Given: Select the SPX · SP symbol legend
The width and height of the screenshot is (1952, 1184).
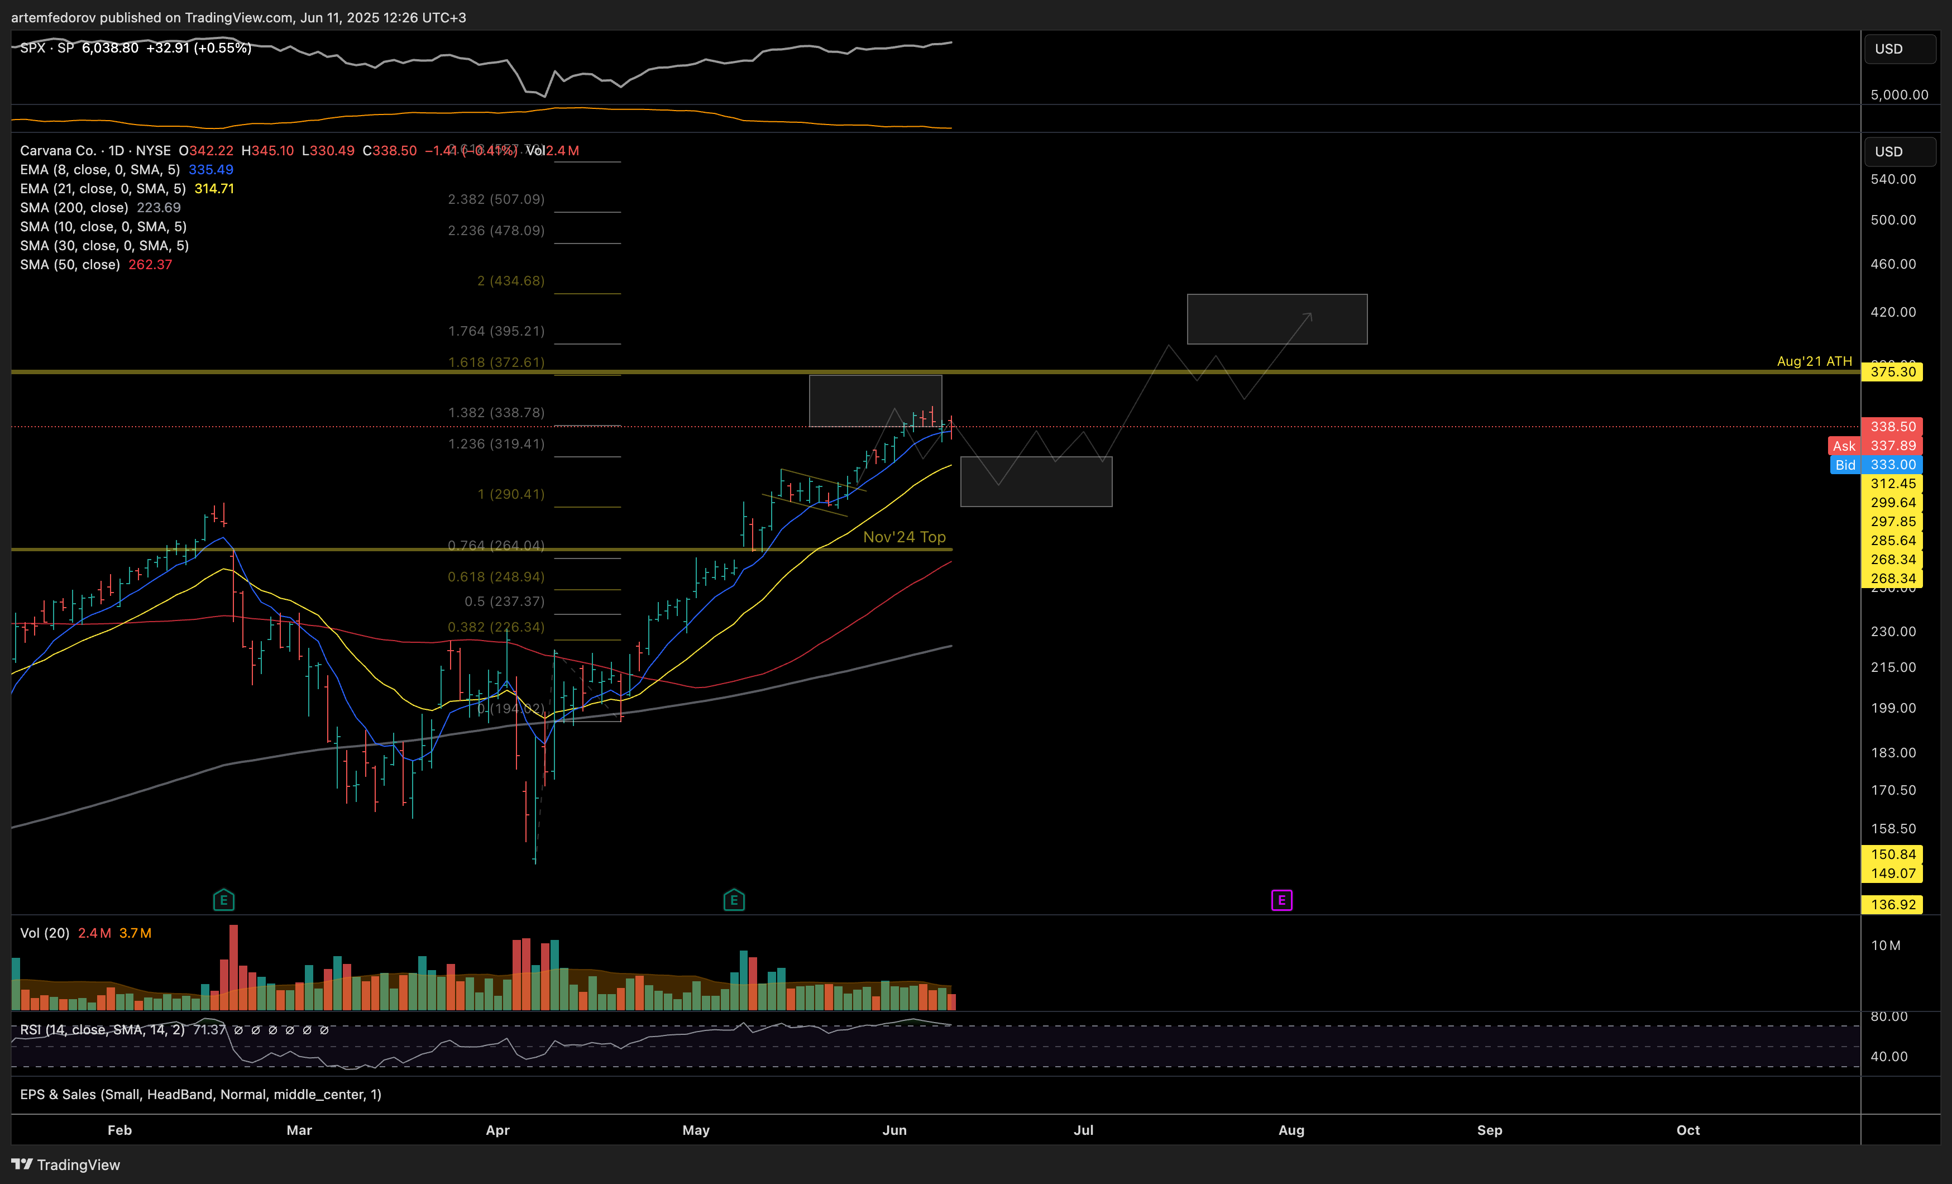Looking at the screenshot, I should point(47,47).
